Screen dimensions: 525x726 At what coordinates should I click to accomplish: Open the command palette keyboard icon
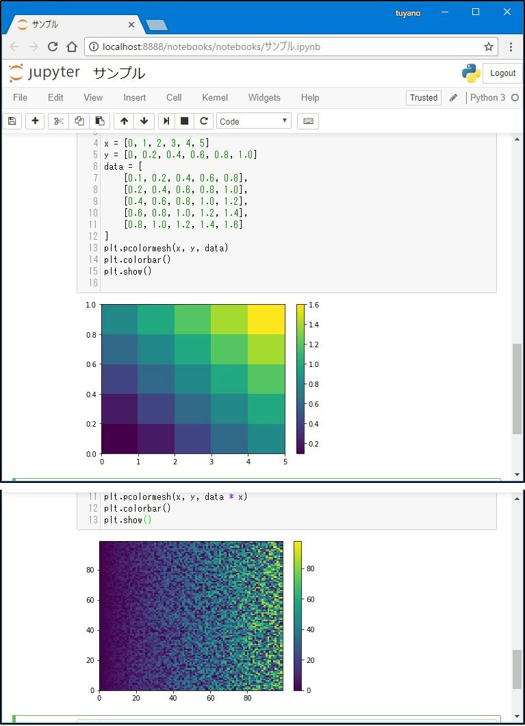click(308, 121)
